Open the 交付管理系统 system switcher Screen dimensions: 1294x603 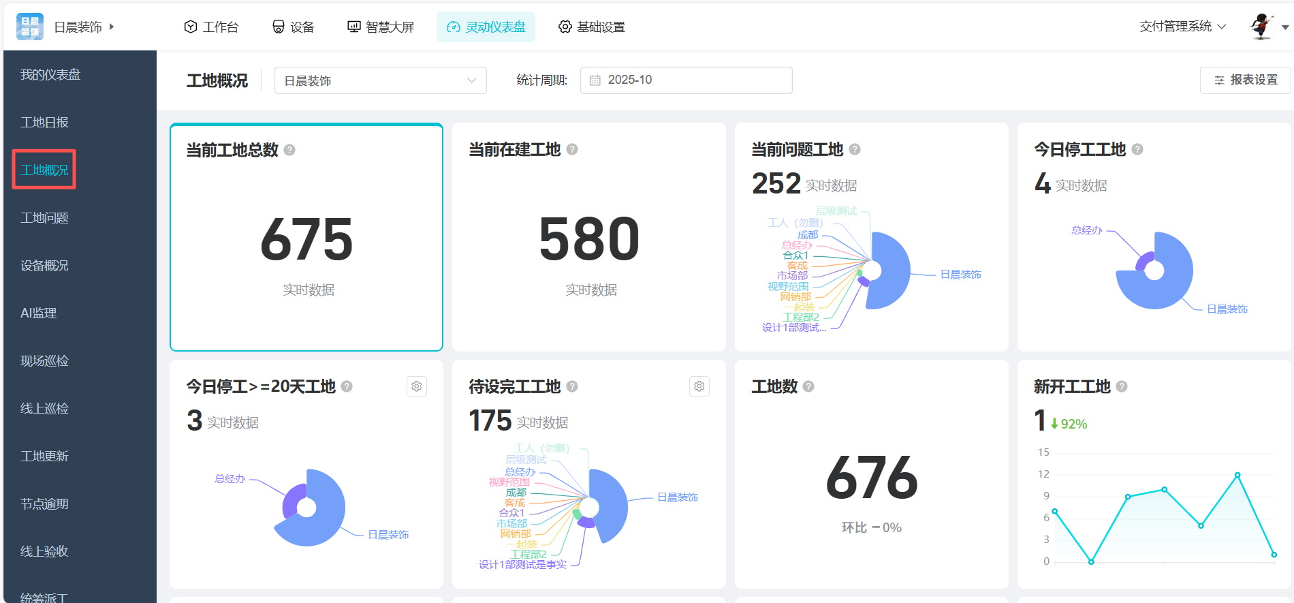[x=1182, y=27]
